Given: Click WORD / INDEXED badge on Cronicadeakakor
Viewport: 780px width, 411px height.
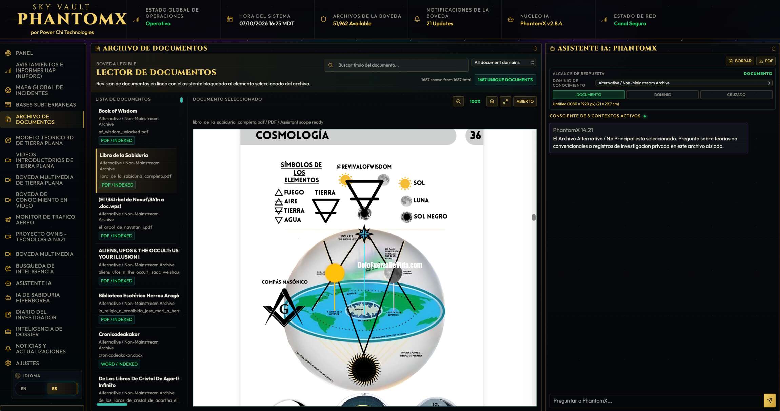Looking at the screenshot, I should 119,364.
